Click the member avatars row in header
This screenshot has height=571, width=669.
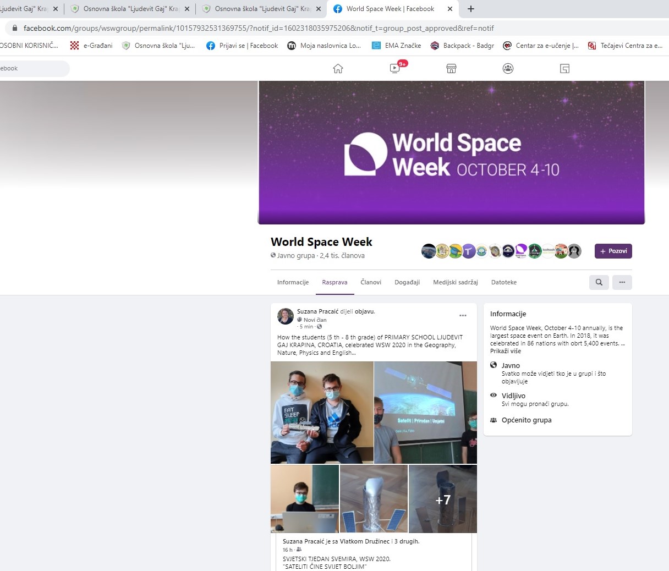click(501, 251)
